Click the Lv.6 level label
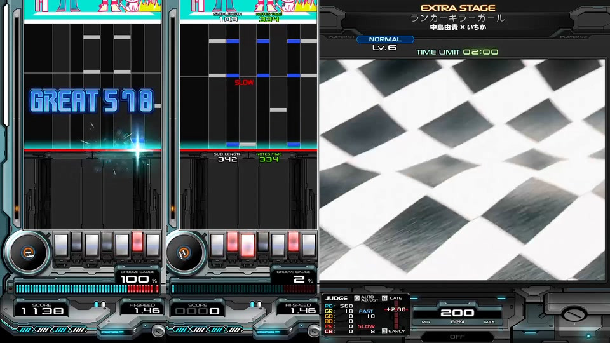The image size is (610, 343). click(x=384, y=48)
